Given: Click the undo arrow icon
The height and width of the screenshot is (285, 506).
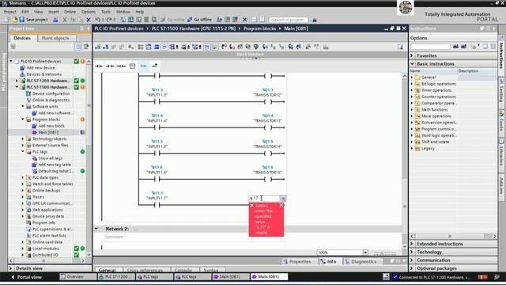Looking at the screenshot, I should click(97, 20).
